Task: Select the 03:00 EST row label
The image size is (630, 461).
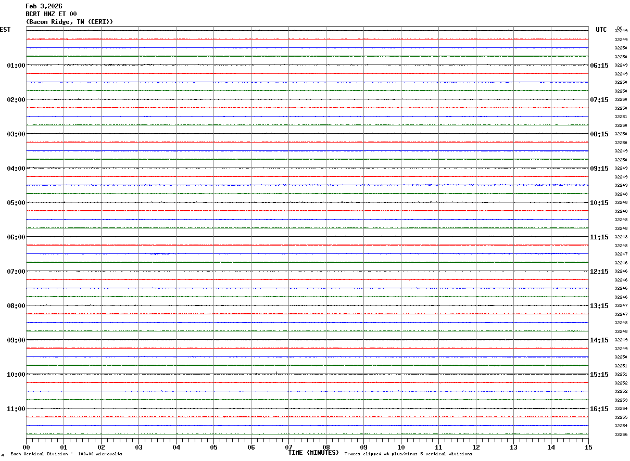Action: 16,134
